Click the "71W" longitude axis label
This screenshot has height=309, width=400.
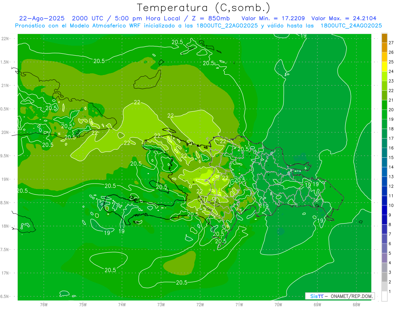pyautogui.click(x=239, y=305)
